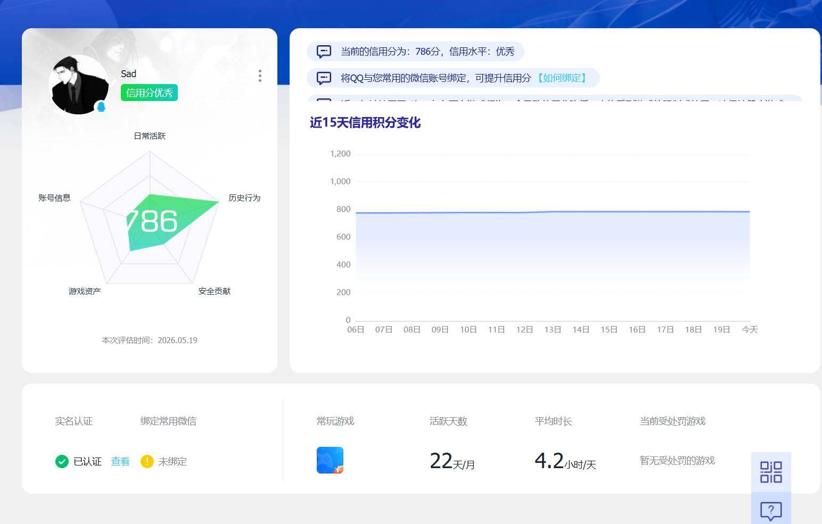
Task: Click the green 信用分优秀 badge
Action: 149,93
